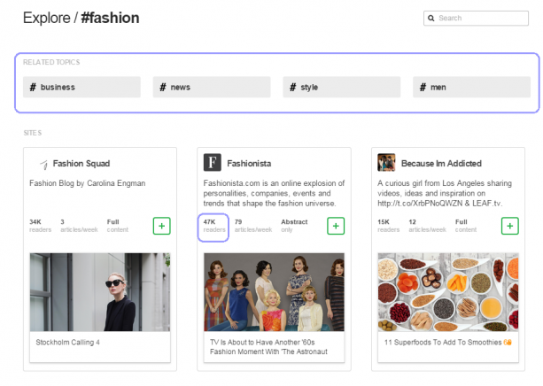543x386 pixels.
Task: Click the '47K readers' stat
Action: point(214,226)
